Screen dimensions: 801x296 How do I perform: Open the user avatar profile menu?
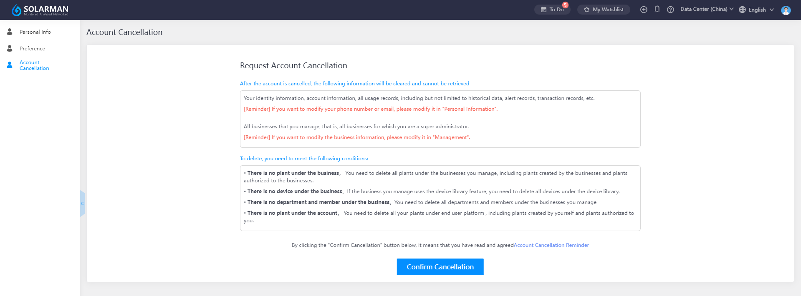coord(786,10)
